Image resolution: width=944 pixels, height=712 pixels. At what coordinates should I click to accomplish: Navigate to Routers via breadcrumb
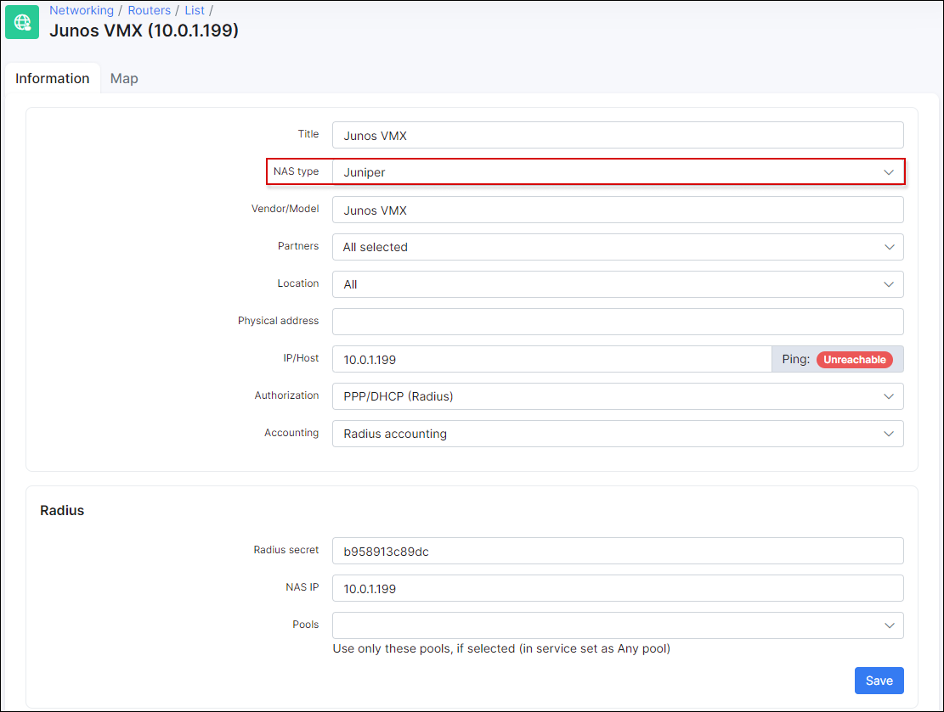150,10
